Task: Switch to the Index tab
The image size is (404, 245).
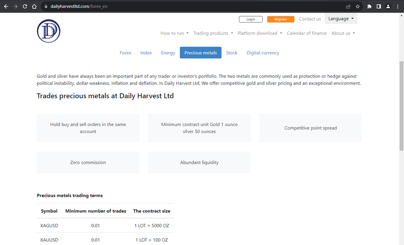Action: [146, 53]
